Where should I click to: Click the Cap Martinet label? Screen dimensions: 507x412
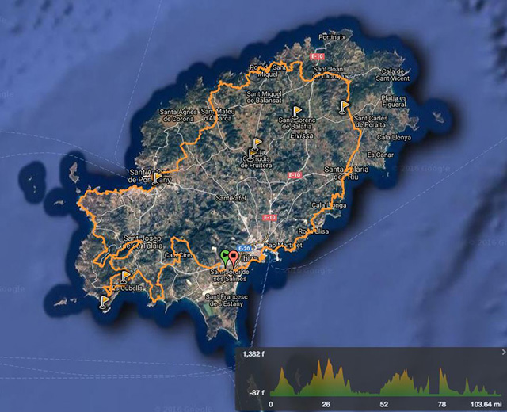point(284,245)
